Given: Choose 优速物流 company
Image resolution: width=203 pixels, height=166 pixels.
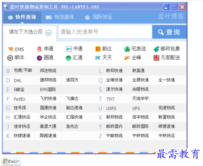Looking at the screenshot, I should (x=167, y=108).
